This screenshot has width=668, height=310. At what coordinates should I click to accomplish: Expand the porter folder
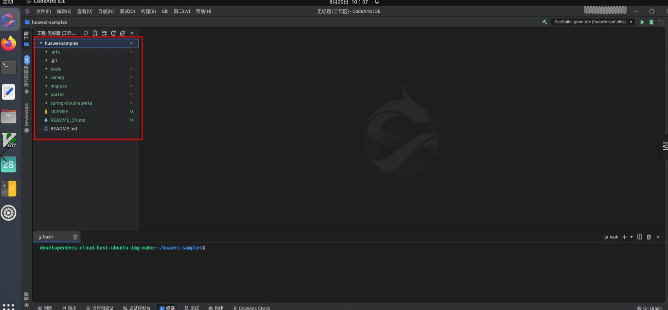tap(47, 94)
